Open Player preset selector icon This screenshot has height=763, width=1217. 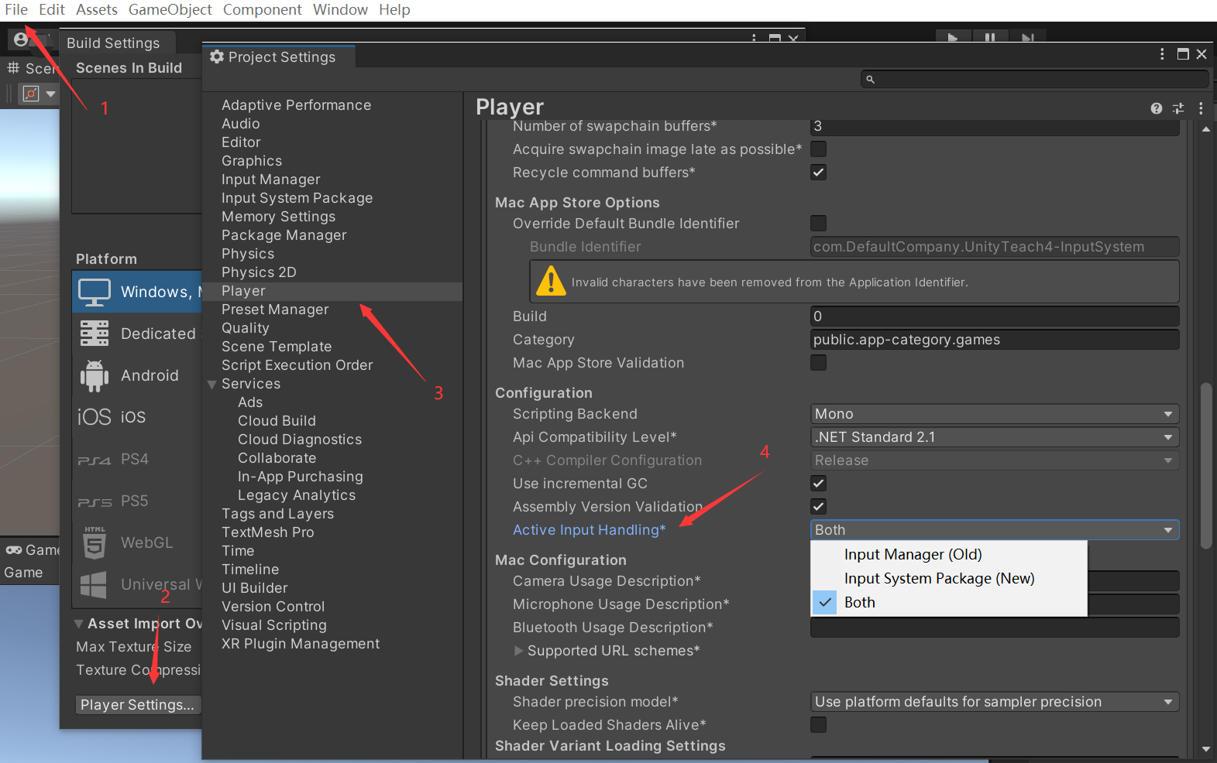(x=1178, y=108)
